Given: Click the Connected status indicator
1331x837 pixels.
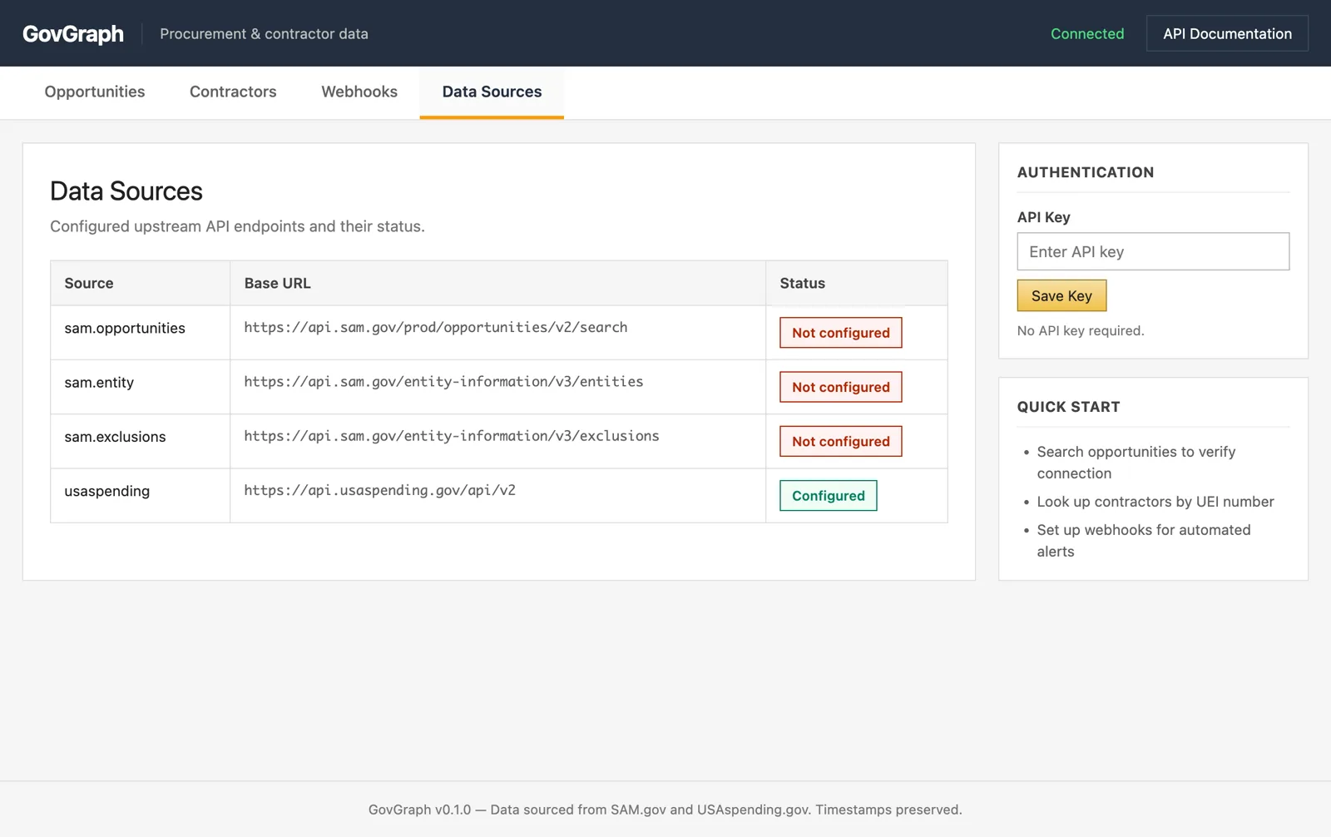Looking at the screenshot, I should click(1086, 33).
